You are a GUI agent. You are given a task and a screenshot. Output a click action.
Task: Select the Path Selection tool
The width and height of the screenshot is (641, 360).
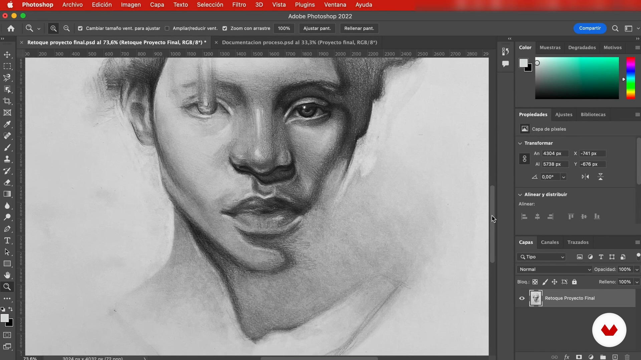coord(7,252)
